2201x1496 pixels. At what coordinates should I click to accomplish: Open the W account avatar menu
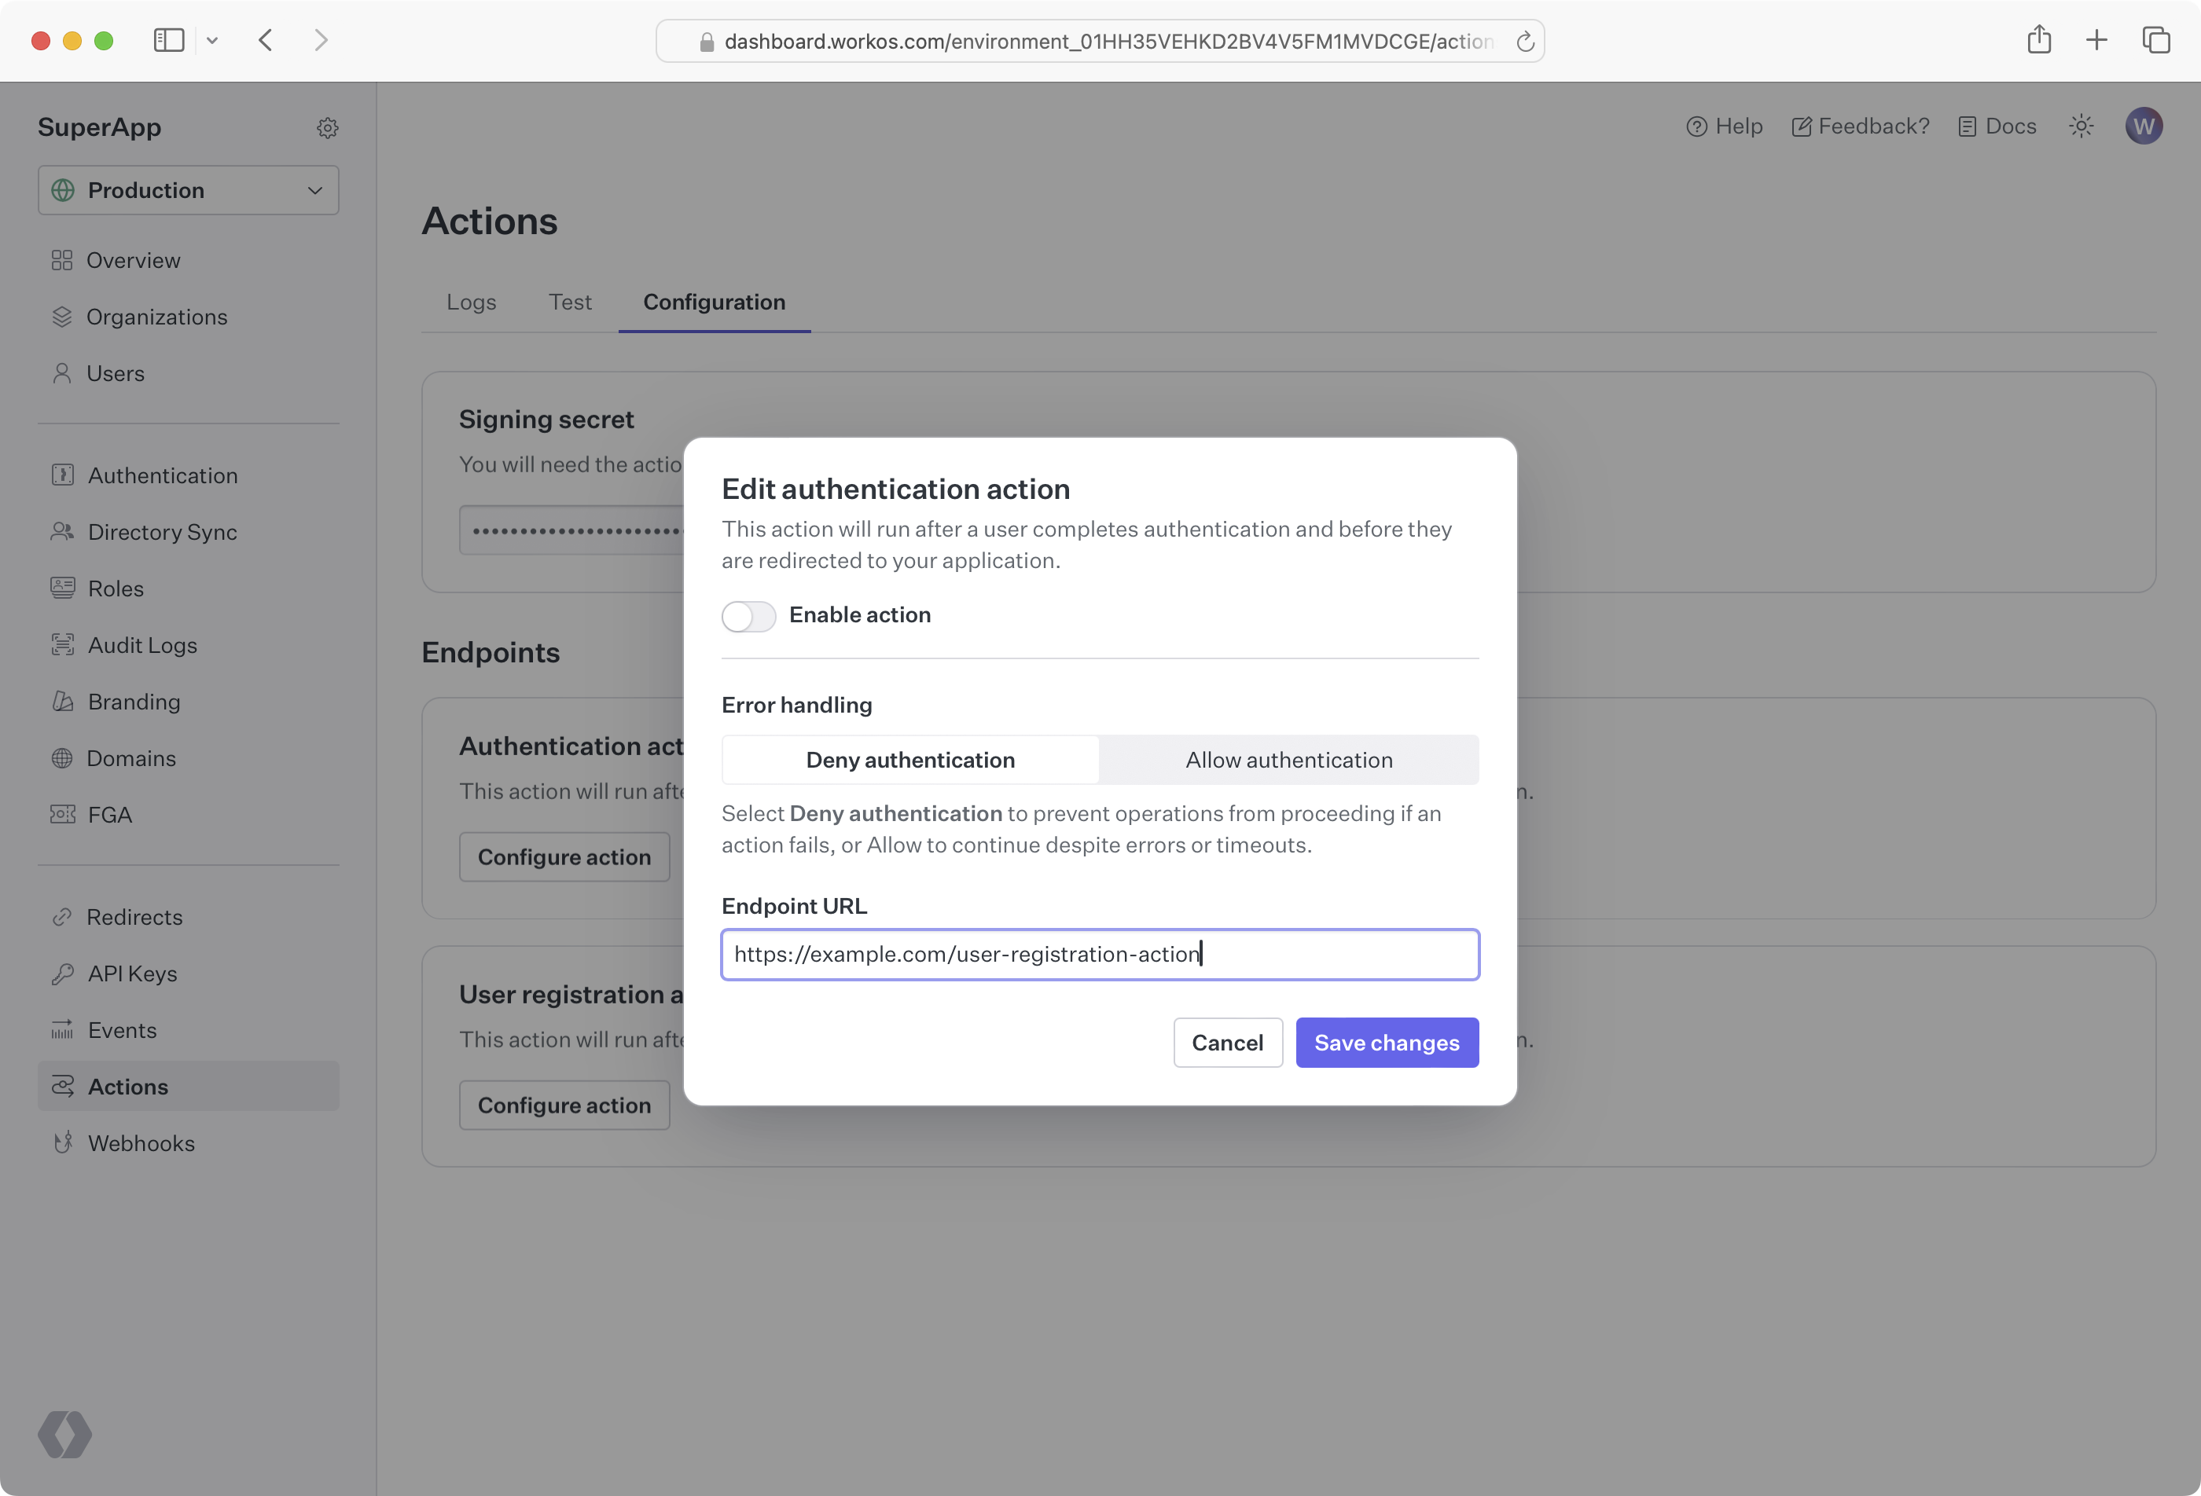pyautogui.click(x=2145, y=126)
